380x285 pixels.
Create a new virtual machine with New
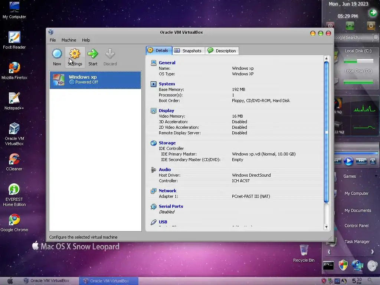pyautogui.click(x=57, y=57)
